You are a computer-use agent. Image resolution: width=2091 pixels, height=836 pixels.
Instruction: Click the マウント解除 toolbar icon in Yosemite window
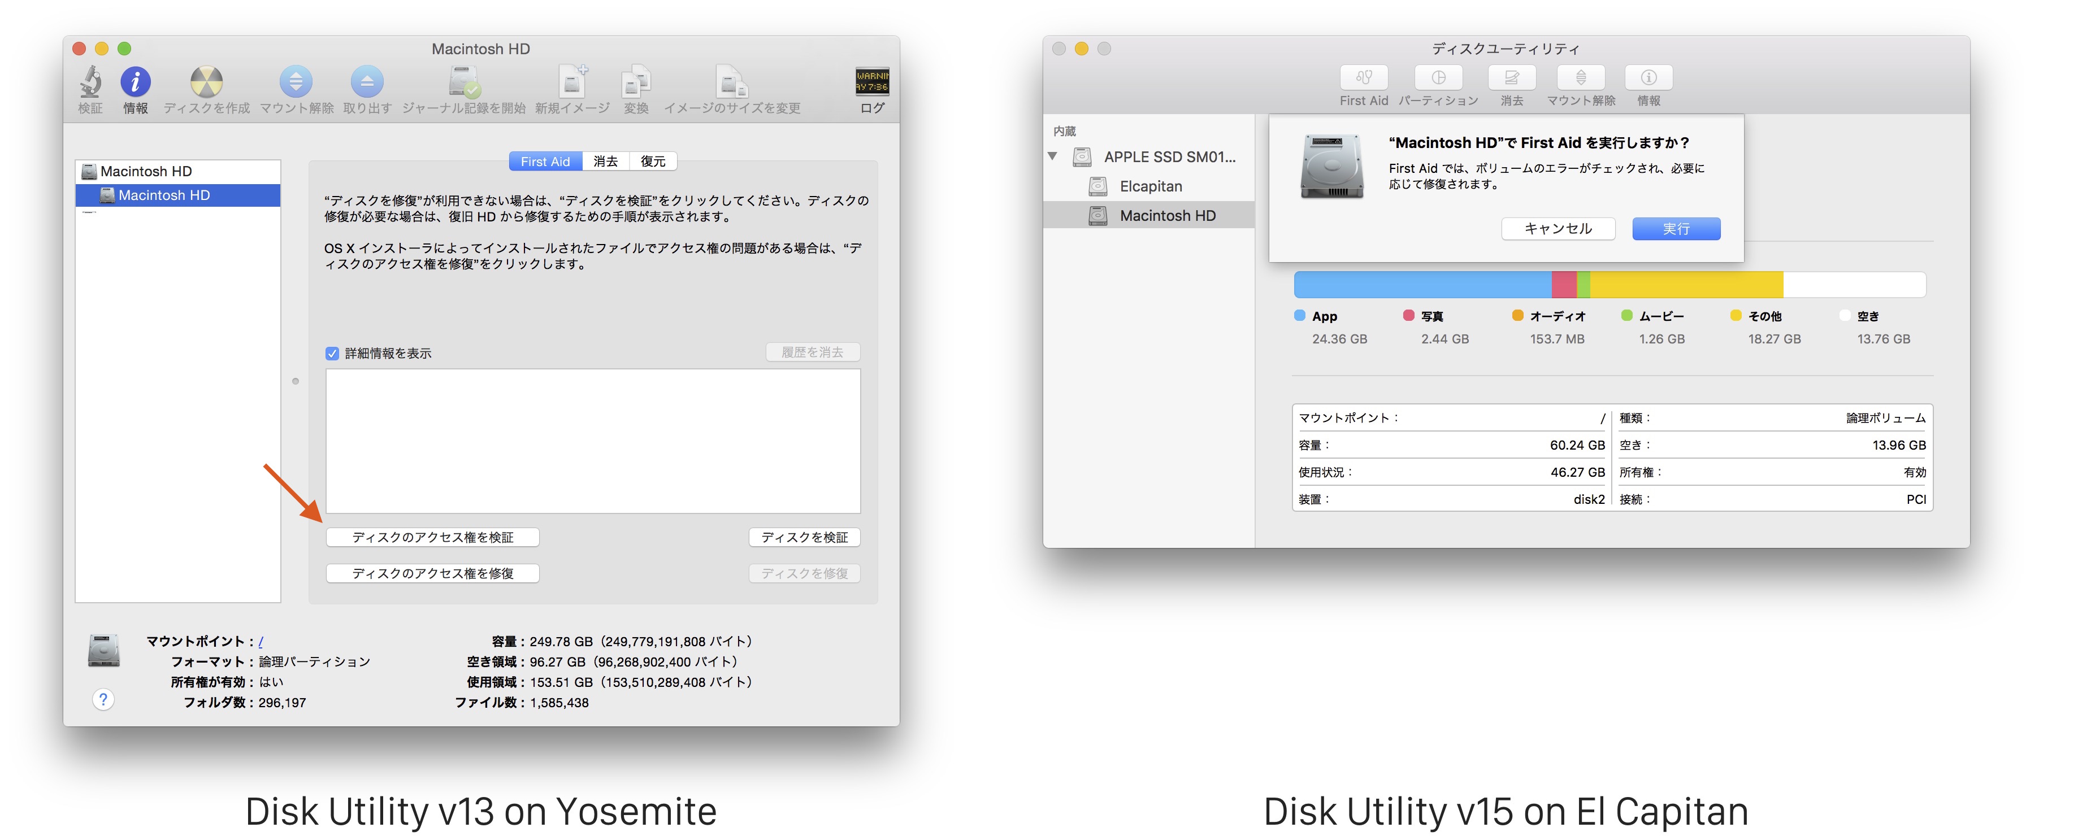[296, 82]
